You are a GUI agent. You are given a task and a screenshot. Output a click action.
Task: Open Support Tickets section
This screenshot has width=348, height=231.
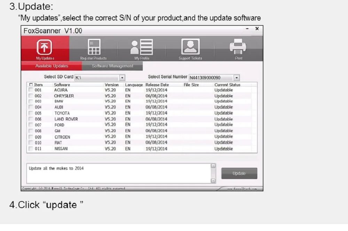[190, 49]
